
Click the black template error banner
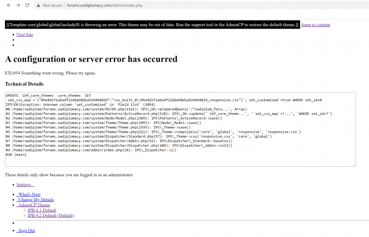tap(152, 25)
